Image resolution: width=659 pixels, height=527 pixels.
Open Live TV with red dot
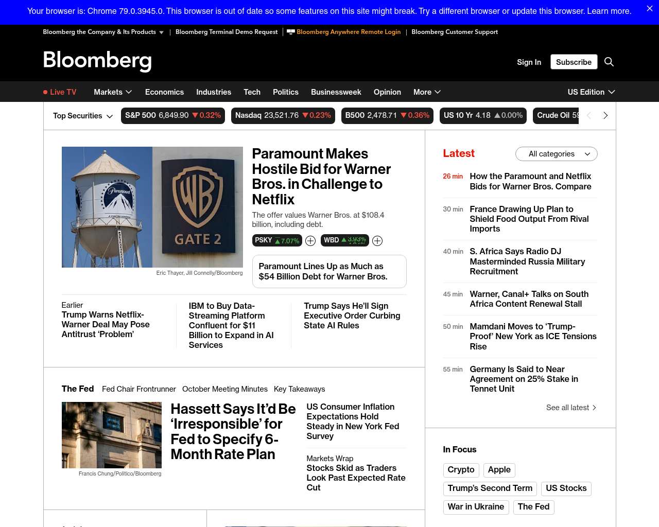point(60,92)
